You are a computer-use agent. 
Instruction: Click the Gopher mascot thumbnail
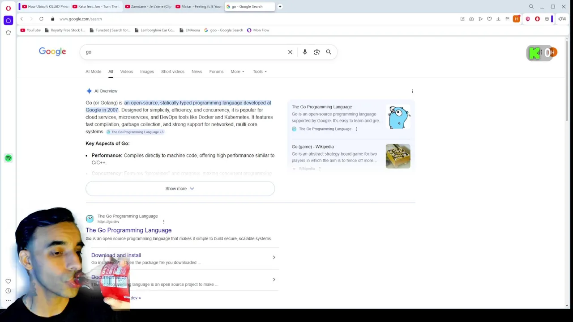(398, 117)
